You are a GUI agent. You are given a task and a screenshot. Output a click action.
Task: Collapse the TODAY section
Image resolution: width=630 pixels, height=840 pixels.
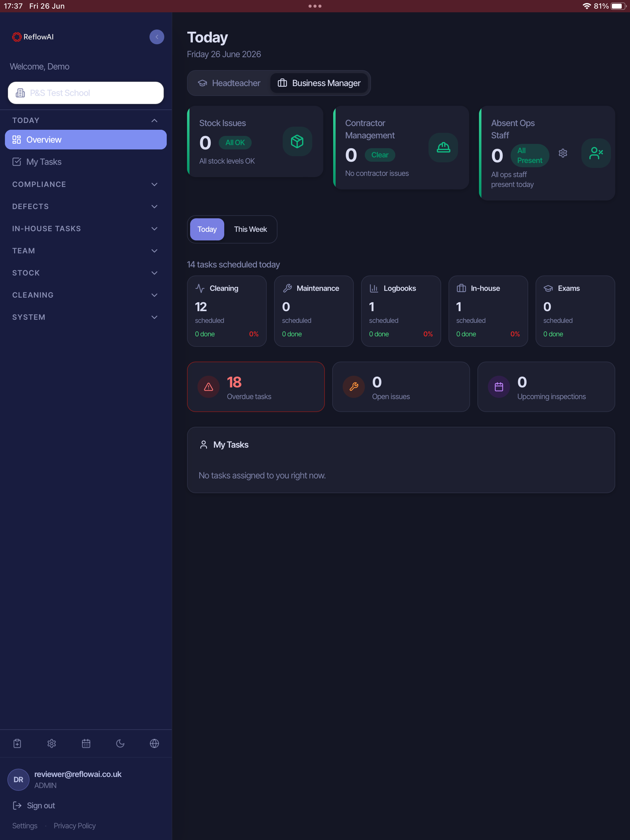pyautogui.click(x=86, y=121)
